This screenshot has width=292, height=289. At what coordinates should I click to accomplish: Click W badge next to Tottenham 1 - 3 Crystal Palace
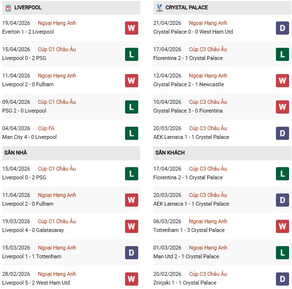(283, 226)
